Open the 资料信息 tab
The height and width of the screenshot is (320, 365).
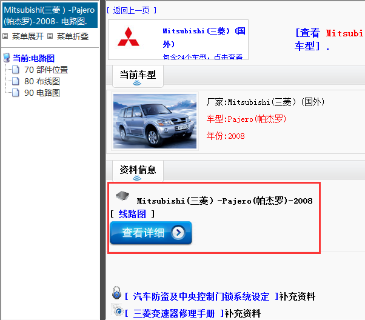(x=137, y=170)
